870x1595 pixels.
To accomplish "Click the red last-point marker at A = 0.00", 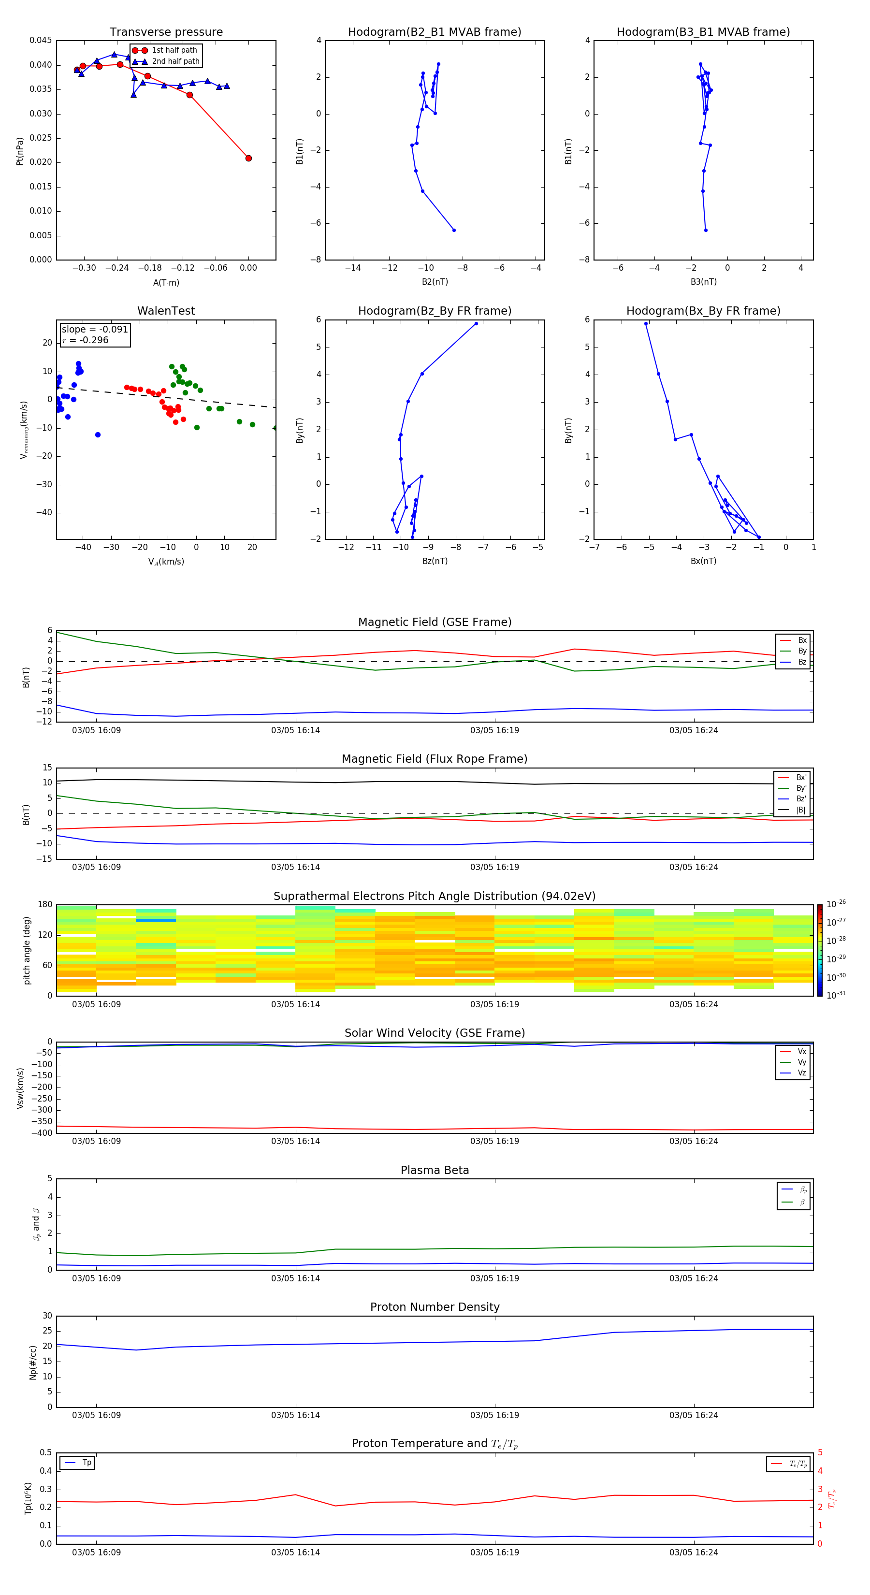I will tap(248, 159).
